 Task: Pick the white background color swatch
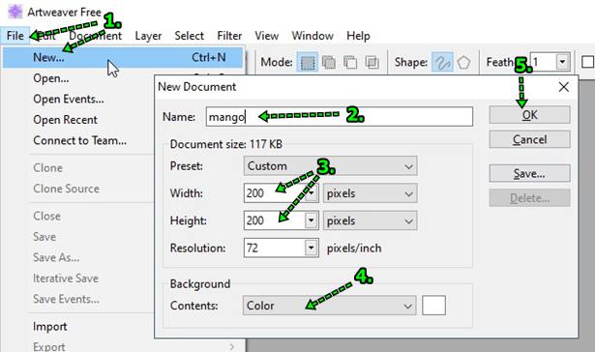pos(433,306)
